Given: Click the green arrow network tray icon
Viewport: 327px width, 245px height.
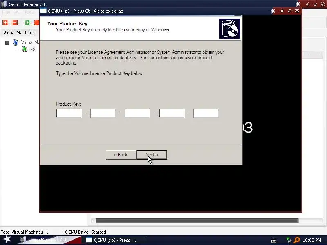Looking at the screenshot, I should pyautogui.click(x=289, y=240).
